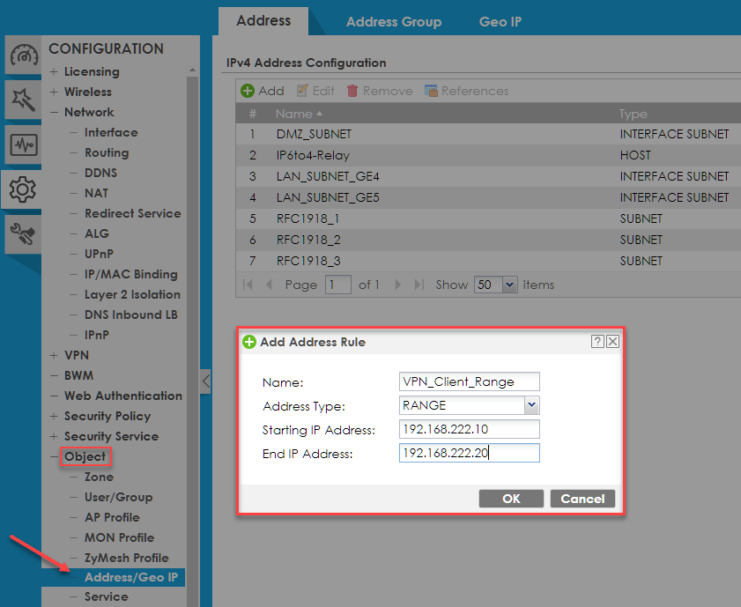The height and width of the screenshot is (607, 741).
Task: Click the Starting IP Address field
Action: pyautogui.click(x=468, y=429)
